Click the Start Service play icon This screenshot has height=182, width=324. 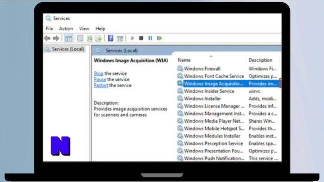click(x=133, y=38)
